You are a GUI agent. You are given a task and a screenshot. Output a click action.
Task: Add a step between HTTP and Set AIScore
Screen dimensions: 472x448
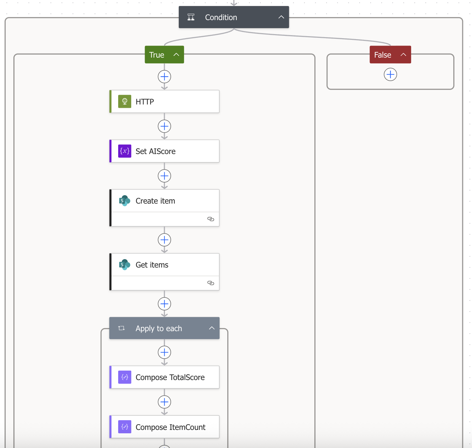click(x=164, y=126)
